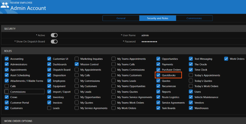Check the My Customers checkbox
The height and width of the screenshot is (124, 246).
77,86
